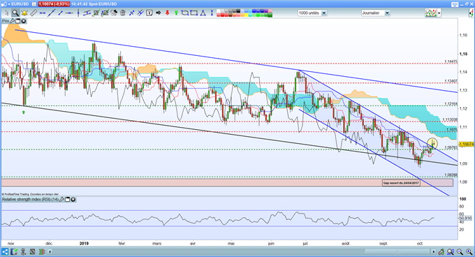475x257 pixels.
Task: Pick the dark green color swatch
Action: pyautogui.click(x=270, y=15)
